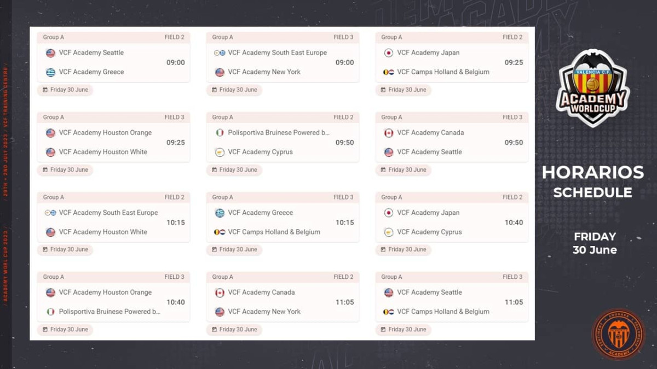Click the calendar icon in first Friday 30 June chip

tap(45, 90)
